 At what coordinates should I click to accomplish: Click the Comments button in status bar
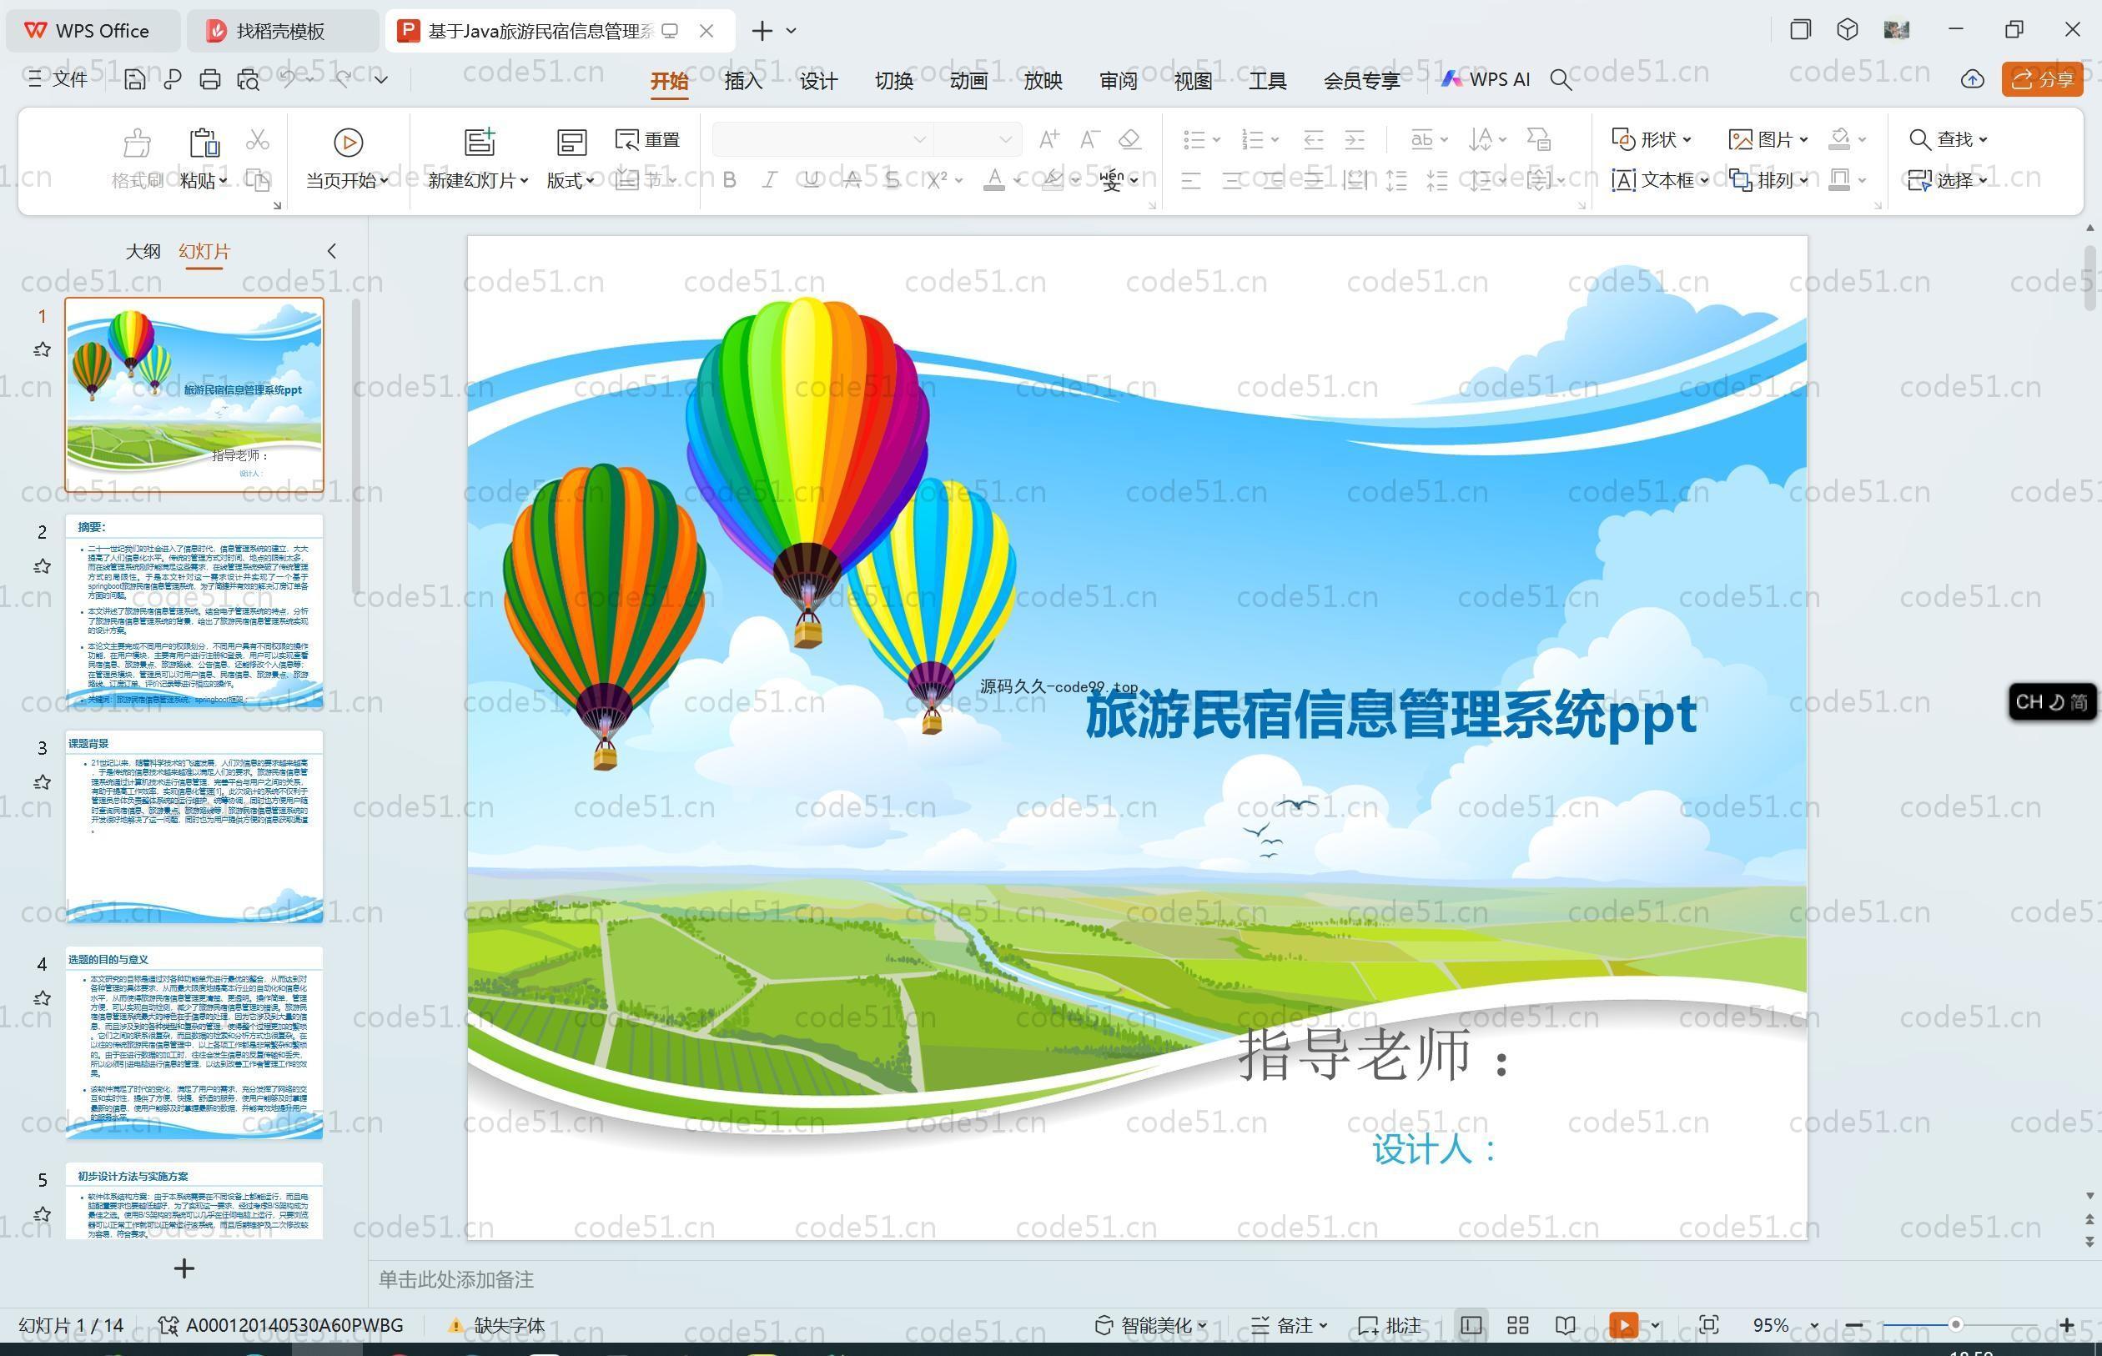click(1390, 1325)
